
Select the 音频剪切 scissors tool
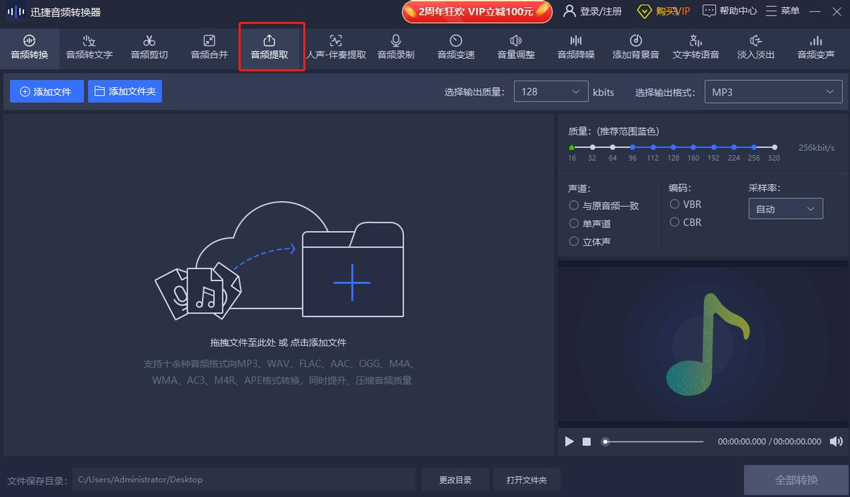149,47
